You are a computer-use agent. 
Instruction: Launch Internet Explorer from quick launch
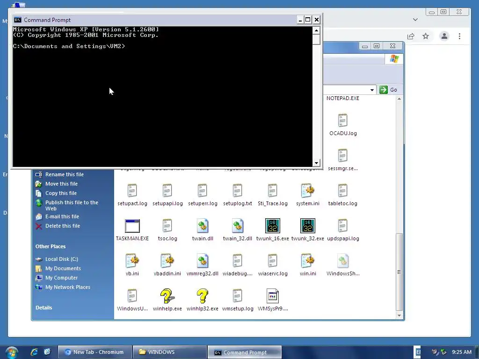pos(34,352)
